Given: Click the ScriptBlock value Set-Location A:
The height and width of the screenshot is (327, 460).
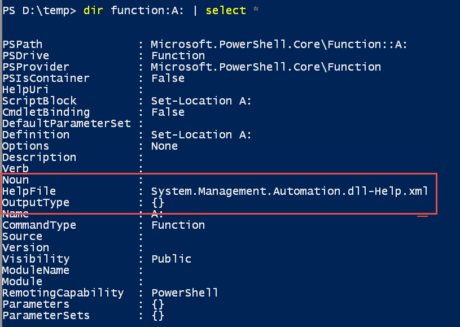Looking at the screenshot, I should [x=201, y=101].
